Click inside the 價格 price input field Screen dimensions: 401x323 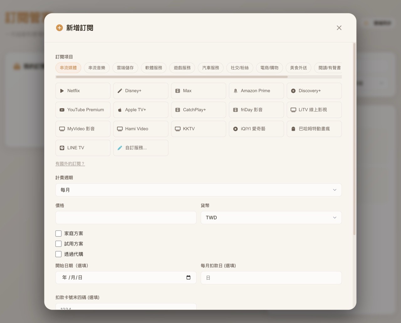[x=126, y=217]
